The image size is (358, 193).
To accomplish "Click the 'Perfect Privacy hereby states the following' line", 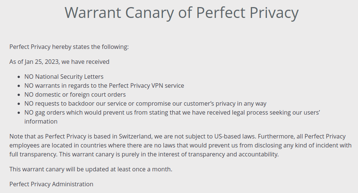I will 69,47.
